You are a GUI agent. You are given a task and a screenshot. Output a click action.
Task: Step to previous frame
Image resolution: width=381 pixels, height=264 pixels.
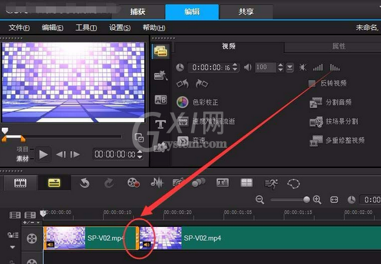[61, 155]
